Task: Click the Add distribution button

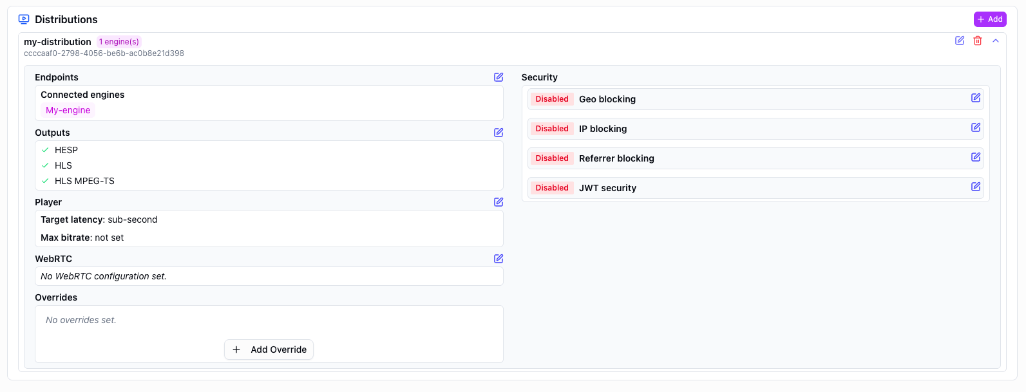Action: pyautogui.click(x=989, y=19)
